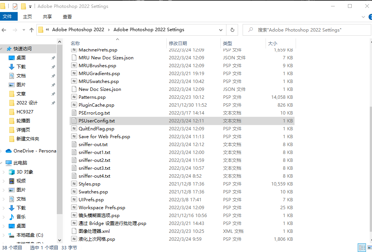Select OneDrive - Personal in navigation pane
This screenshot has width=372, height=252.
(x=35, y=151)
